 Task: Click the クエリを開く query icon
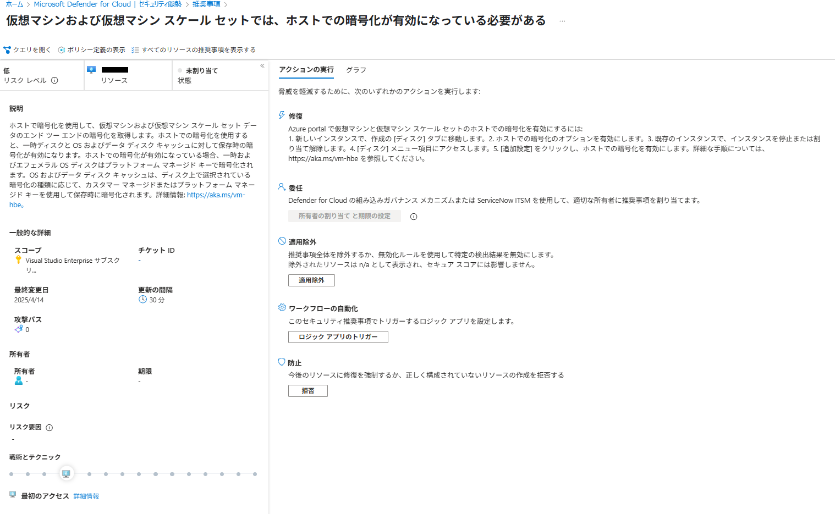click(7, 50)
